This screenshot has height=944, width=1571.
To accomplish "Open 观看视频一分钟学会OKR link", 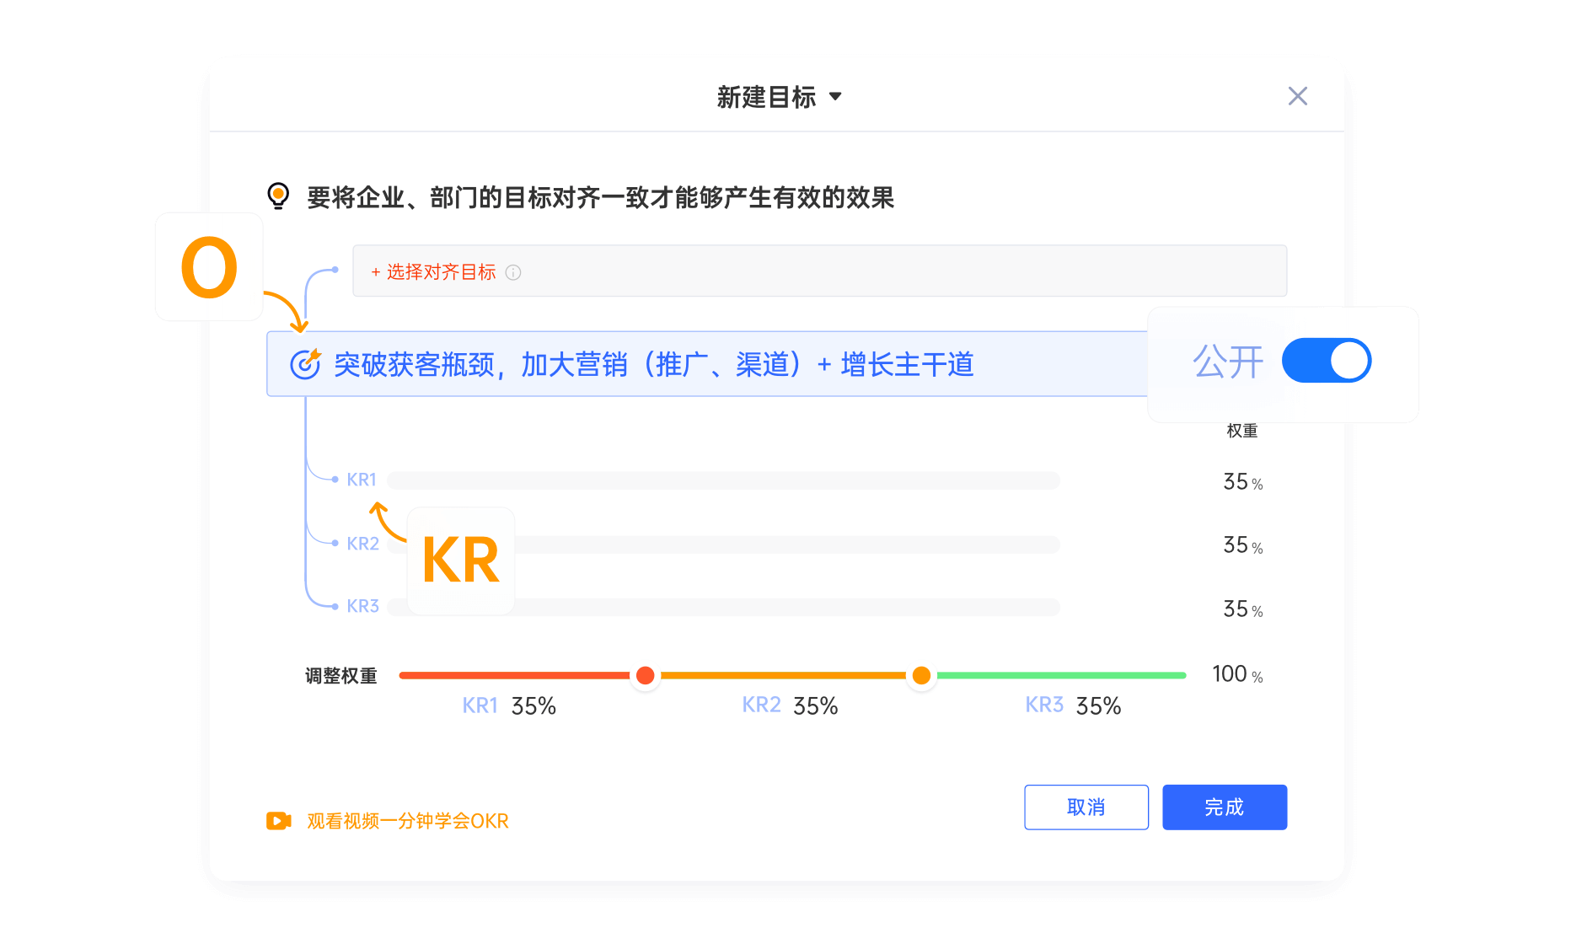I will click(407, 821).
